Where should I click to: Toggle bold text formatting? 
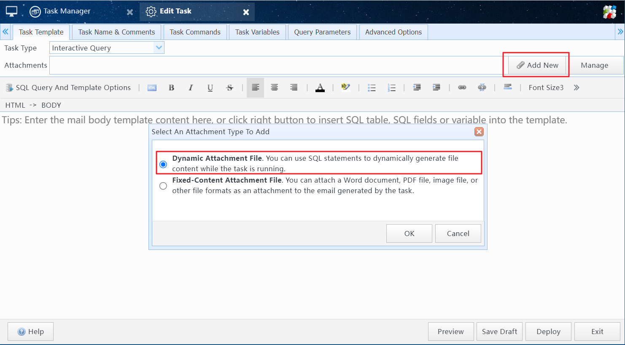[171, 88]
